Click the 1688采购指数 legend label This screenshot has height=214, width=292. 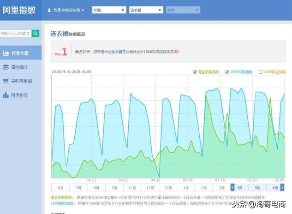[x=241, y=72]
